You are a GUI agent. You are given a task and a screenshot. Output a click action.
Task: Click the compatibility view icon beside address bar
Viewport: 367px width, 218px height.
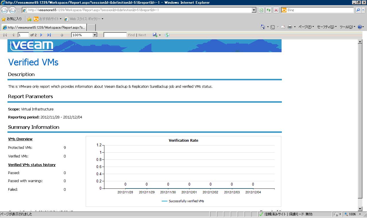pos(261,10)
